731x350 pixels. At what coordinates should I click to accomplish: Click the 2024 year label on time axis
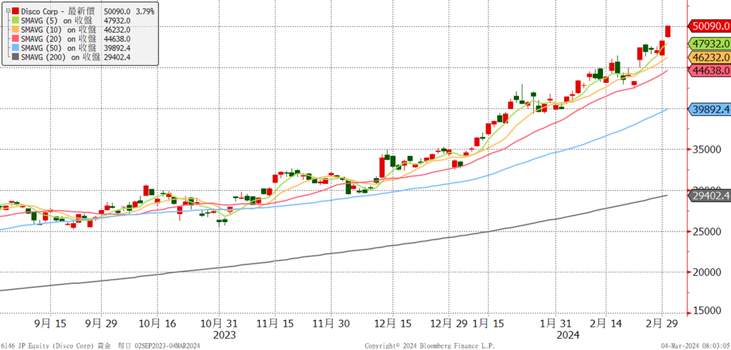coord(568,335)
